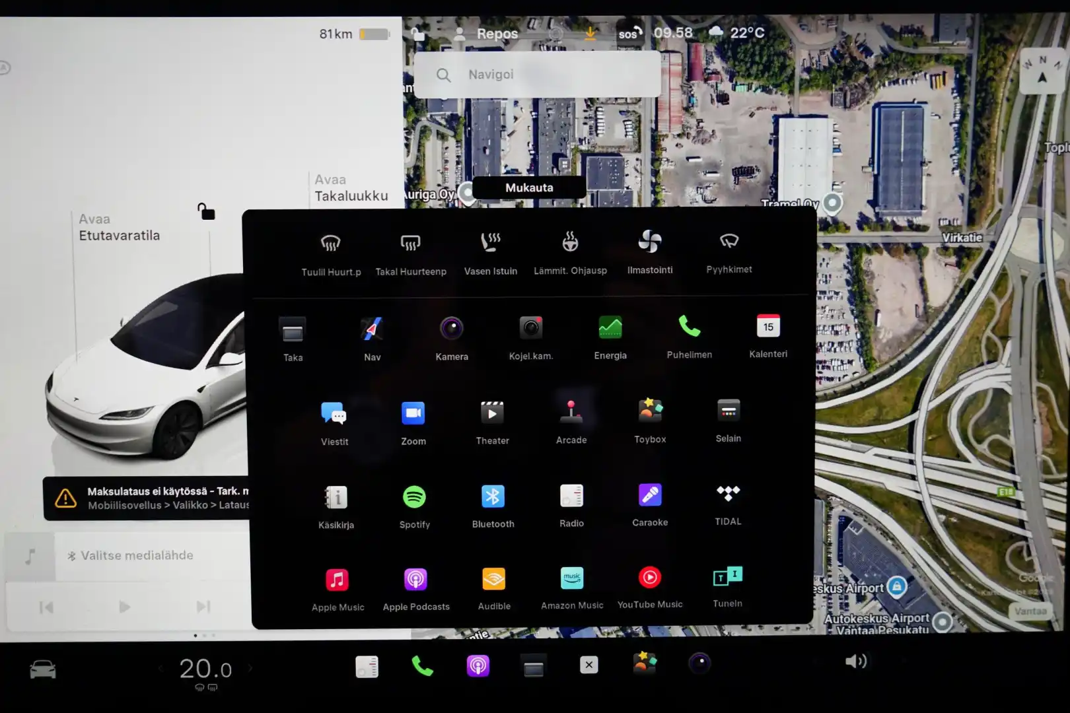Image resolution: width=1070 pixels, height=713 pixels.
Task: Click the map compass north indicator
Action: tap(1042, 71)
